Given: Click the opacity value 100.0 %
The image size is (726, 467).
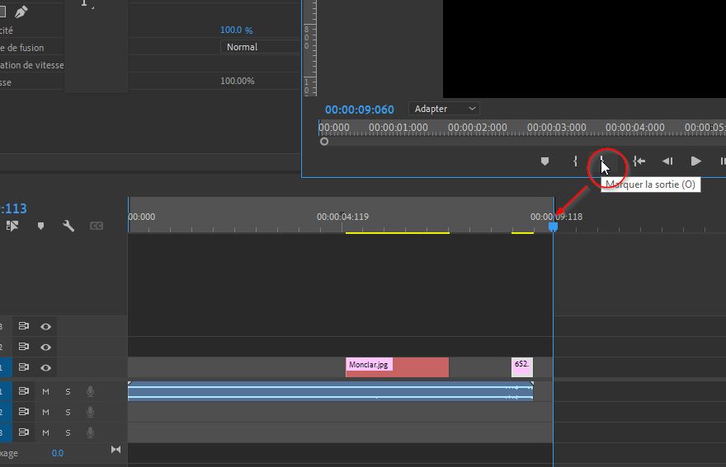Looking at the screenshot, I should (236, 30).
